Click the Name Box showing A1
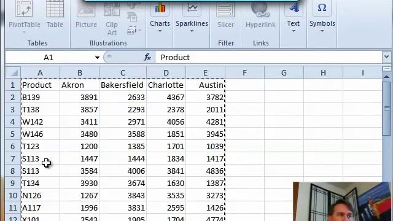This screenshot has height=221, width=393. click(x=49, y=58)
